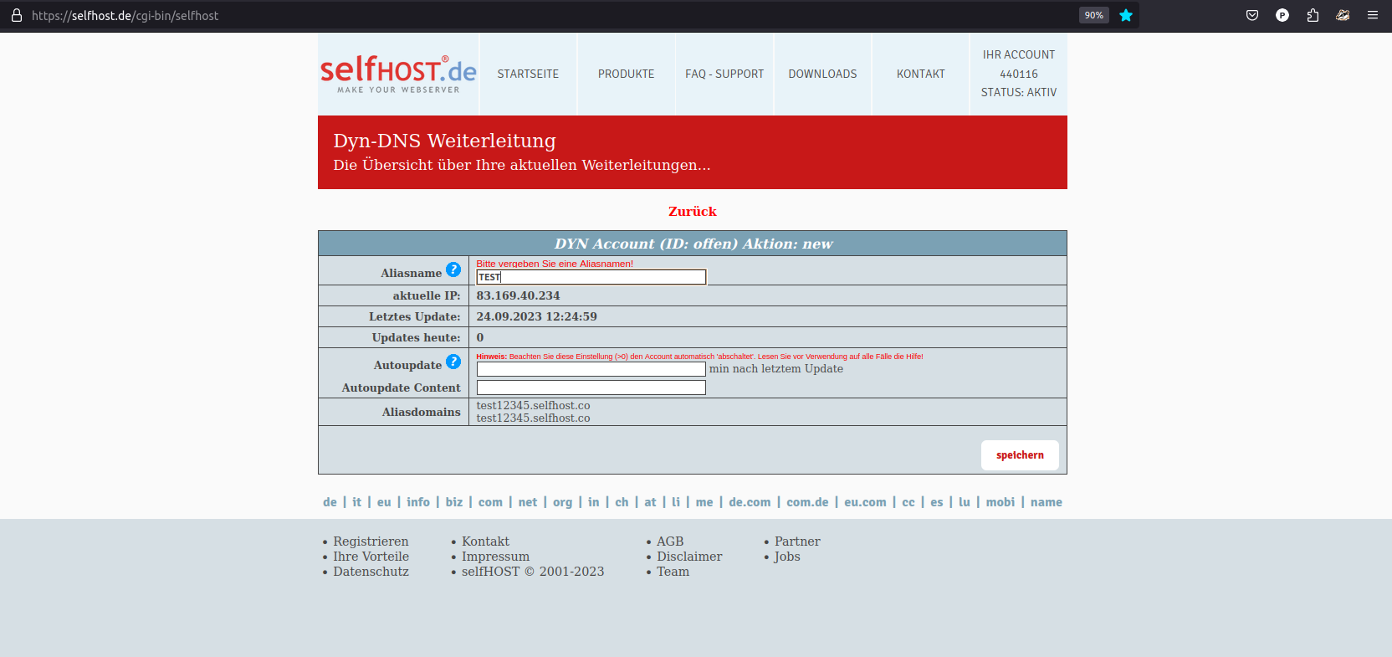Focus the Aliasname text field
1392x657 pixels.
(591, 277)
